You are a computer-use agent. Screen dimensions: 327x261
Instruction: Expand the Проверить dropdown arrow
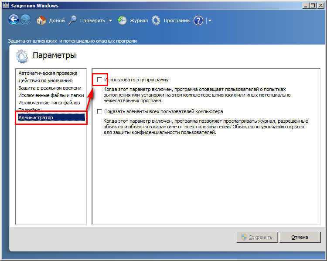[111, 20]
